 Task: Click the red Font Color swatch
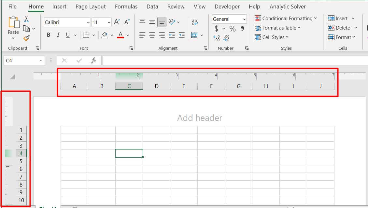click(x=120, y=37)
